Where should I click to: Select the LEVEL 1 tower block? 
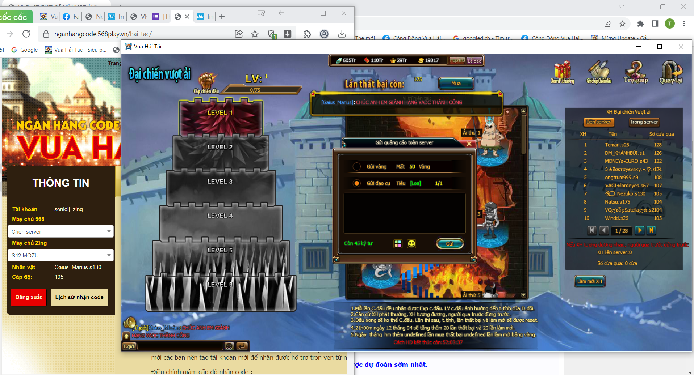click(221, 118)
